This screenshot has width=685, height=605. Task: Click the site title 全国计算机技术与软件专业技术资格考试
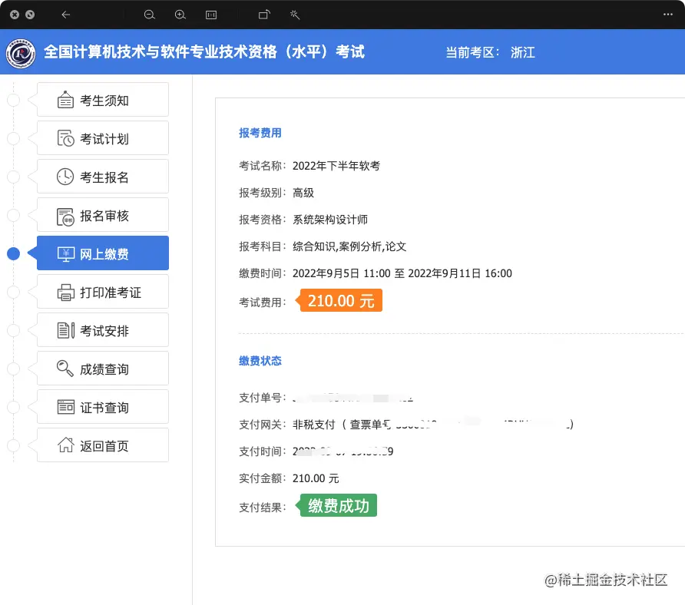pos(204,52)
